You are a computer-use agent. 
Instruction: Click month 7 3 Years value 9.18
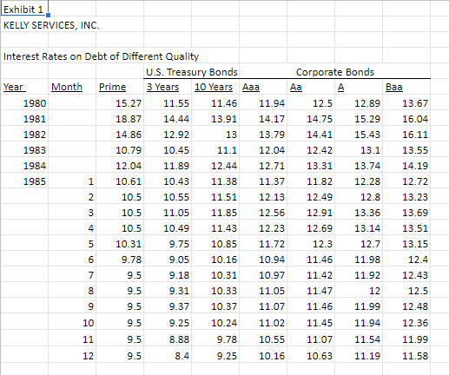[168, 275]
